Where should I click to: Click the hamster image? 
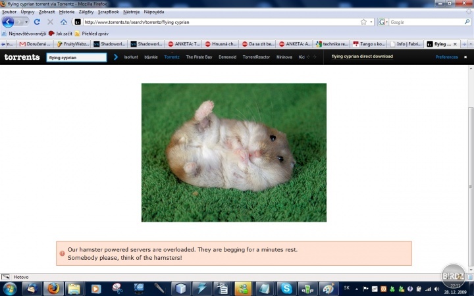point(234,152)
